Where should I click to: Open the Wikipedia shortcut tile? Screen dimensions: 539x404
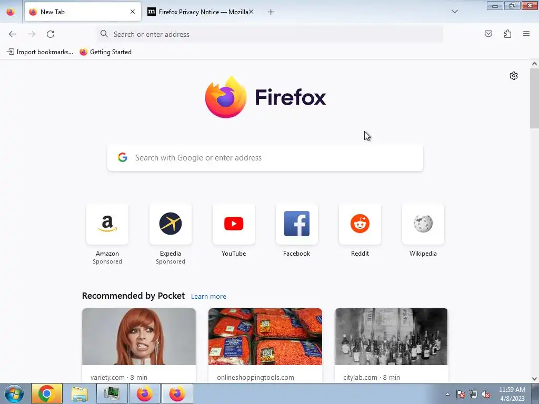click(423, 224)
